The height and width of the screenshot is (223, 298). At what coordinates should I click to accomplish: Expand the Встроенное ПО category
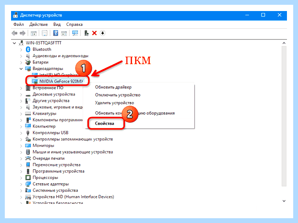[21, 88]
